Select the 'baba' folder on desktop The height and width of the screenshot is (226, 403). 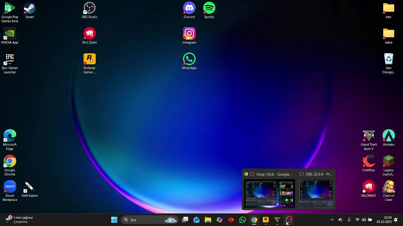pyautogui.click(x=389, y=36)
